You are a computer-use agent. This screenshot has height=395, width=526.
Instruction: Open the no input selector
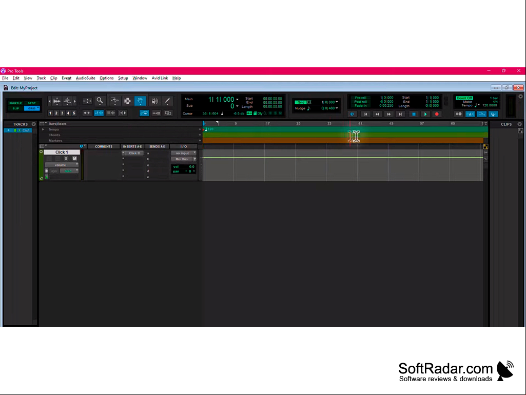coord(184,153)
